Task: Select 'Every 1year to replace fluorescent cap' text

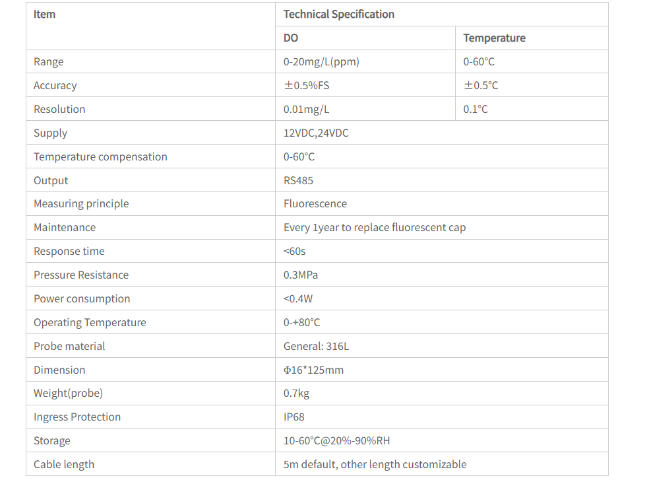Action: 374,228
